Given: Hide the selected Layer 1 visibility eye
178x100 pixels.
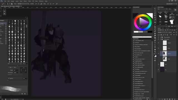Looking at the screenshot, I should [x=159, y=54].
